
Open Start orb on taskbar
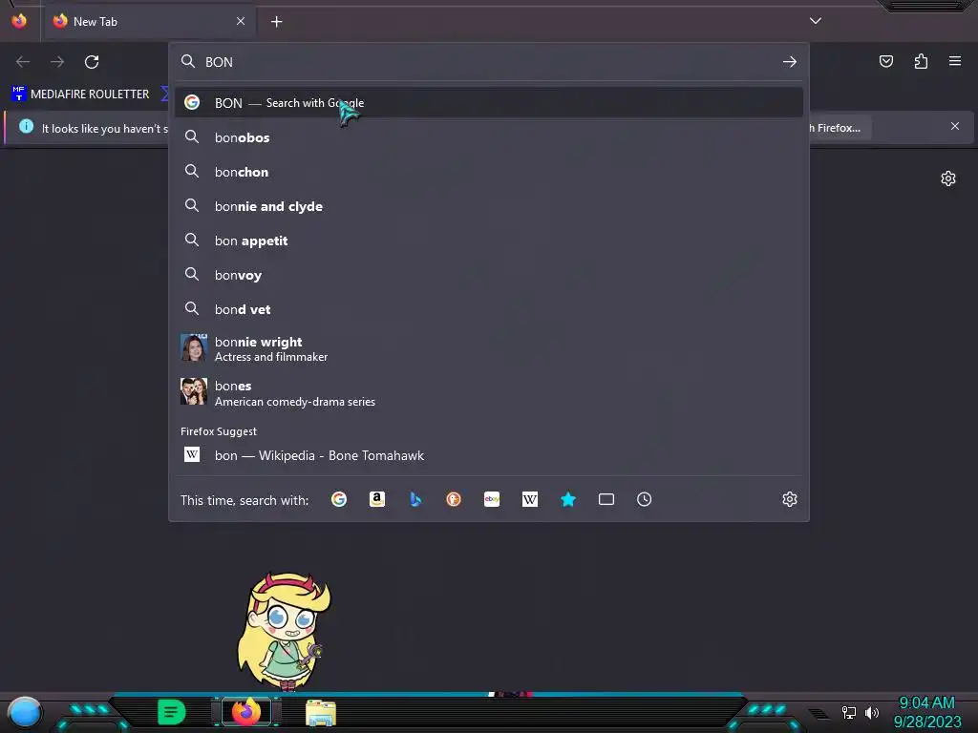coord(24,712)
